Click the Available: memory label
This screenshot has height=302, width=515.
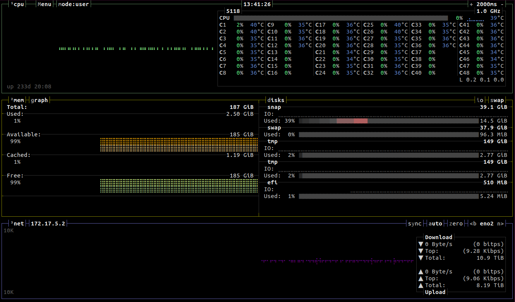pos(24,134)
